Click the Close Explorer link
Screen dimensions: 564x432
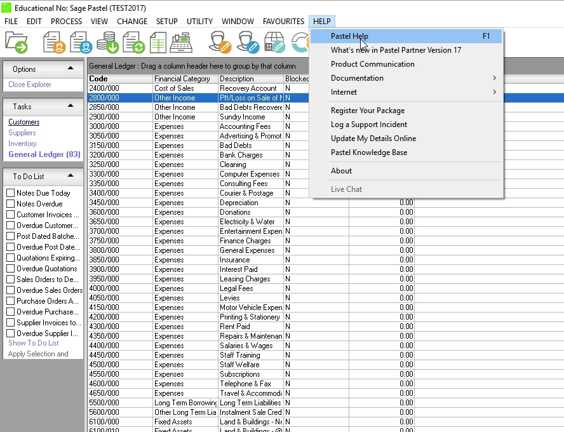pos(30,84)
